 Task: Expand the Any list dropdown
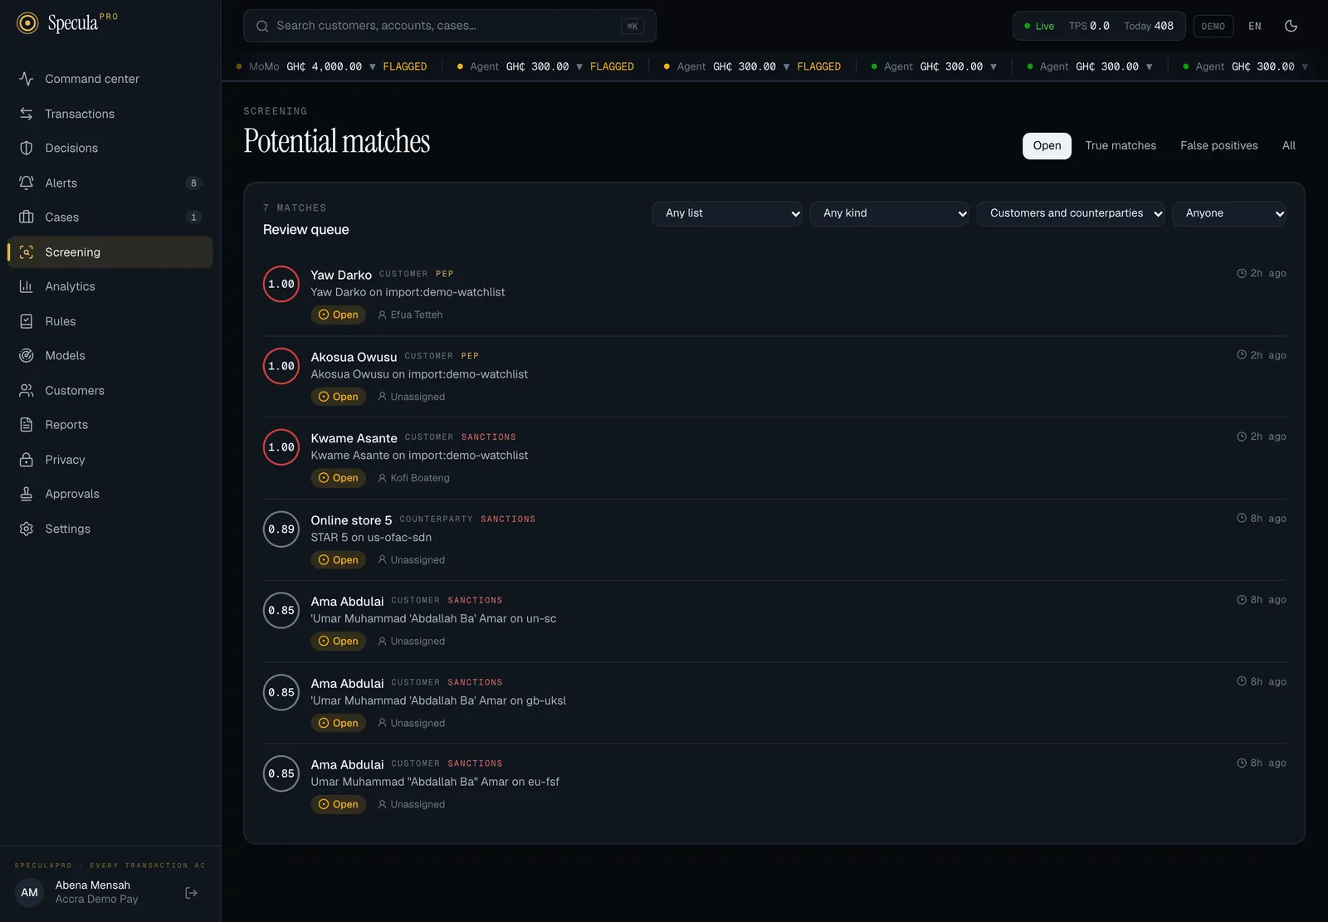pyautogui.click(x=727, y=213)
